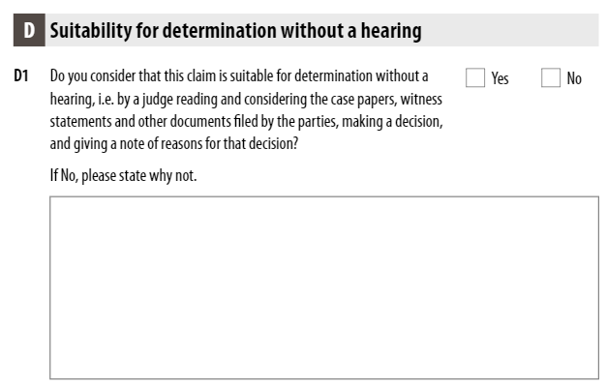
Task: Click the word 'hearing' in the section heading
Action: click(391, 31)
